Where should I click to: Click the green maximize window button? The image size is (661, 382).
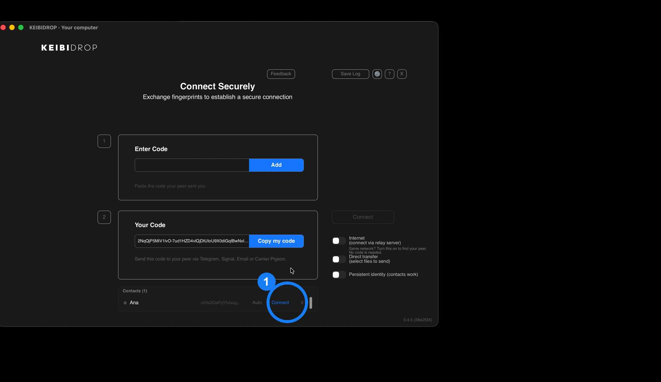point(21,28)
